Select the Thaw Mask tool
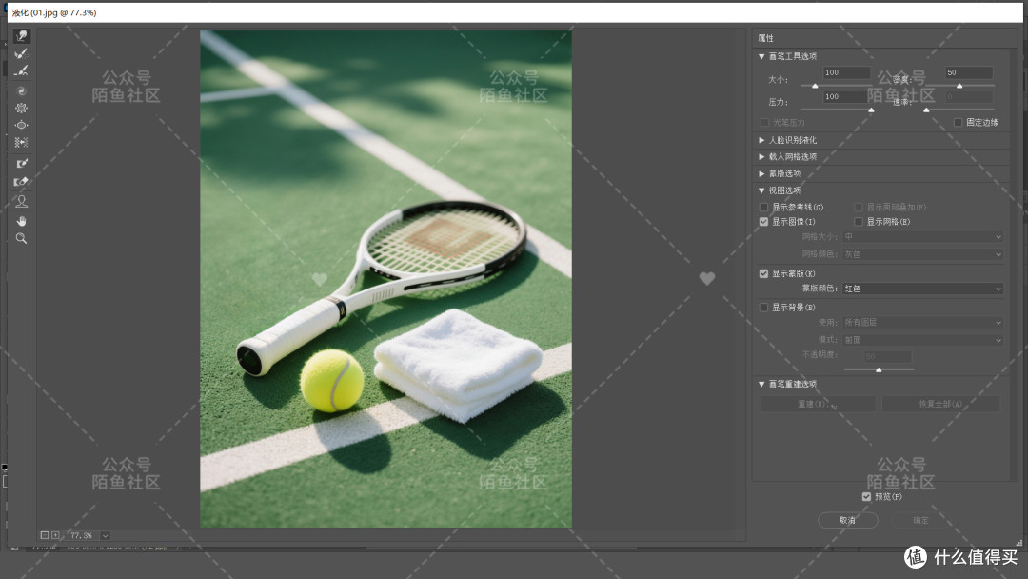Image resolution: width=1028 pixels, height=579 pixels. tap(22, 182)
